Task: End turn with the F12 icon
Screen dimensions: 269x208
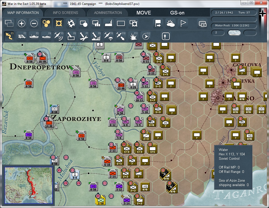Action: coord(146,36)
